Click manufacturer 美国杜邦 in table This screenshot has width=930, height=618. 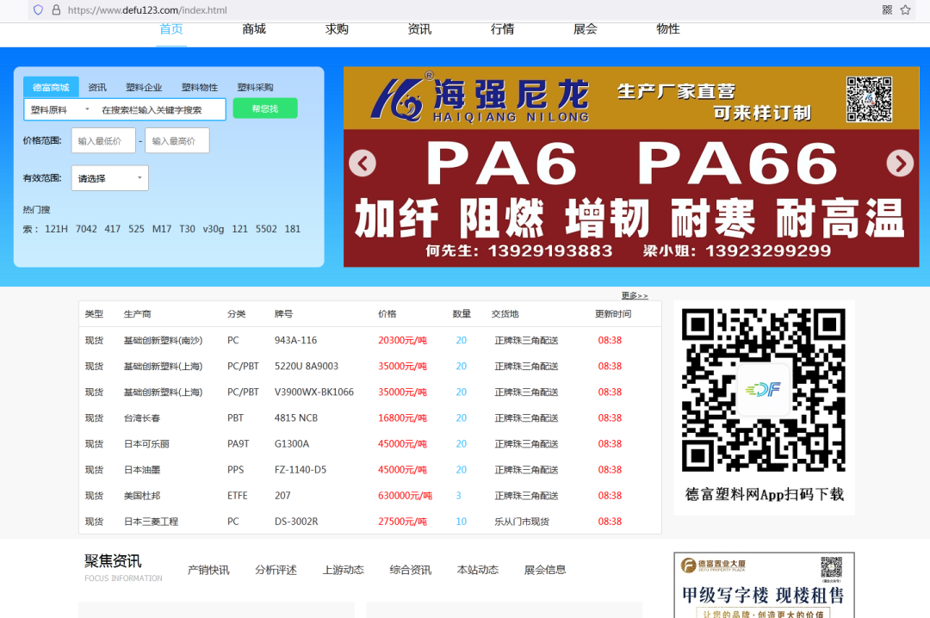(142, 496)
